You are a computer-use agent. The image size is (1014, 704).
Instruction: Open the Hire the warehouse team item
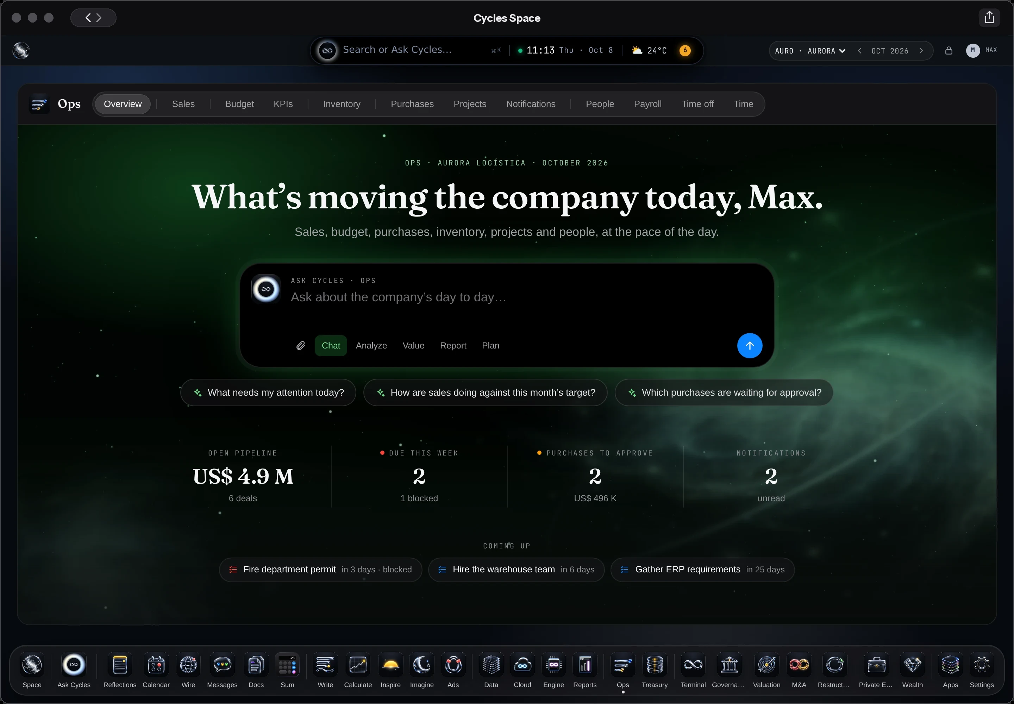[516, 570]
